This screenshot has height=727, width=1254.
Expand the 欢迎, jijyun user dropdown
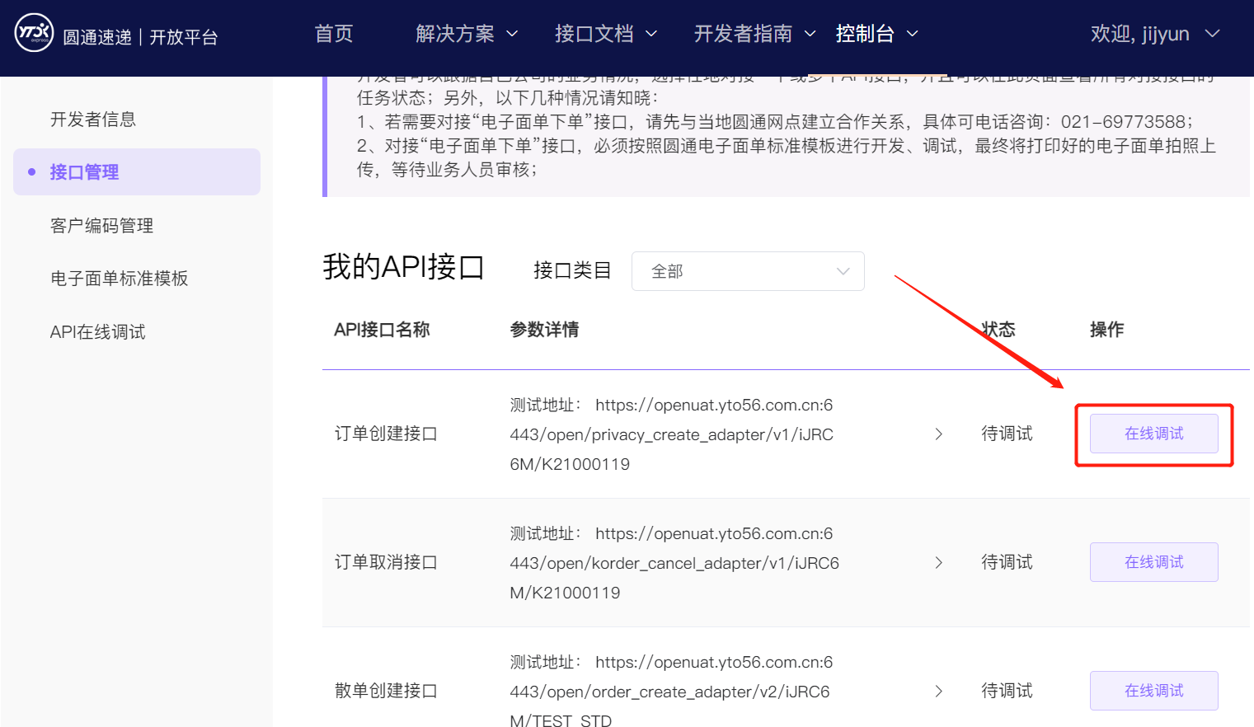(1154, 34)
